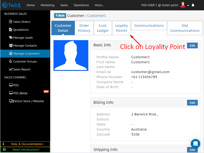Switch to the Loyalty Points tab
The width and height of the screenshot is (204, 153).
(121, 28)
